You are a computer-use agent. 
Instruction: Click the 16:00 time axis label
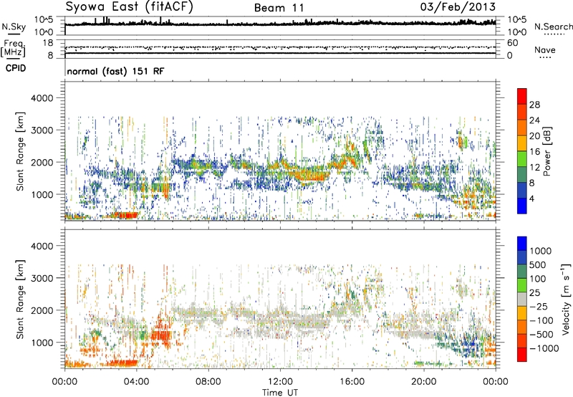(x=352, y=382)
